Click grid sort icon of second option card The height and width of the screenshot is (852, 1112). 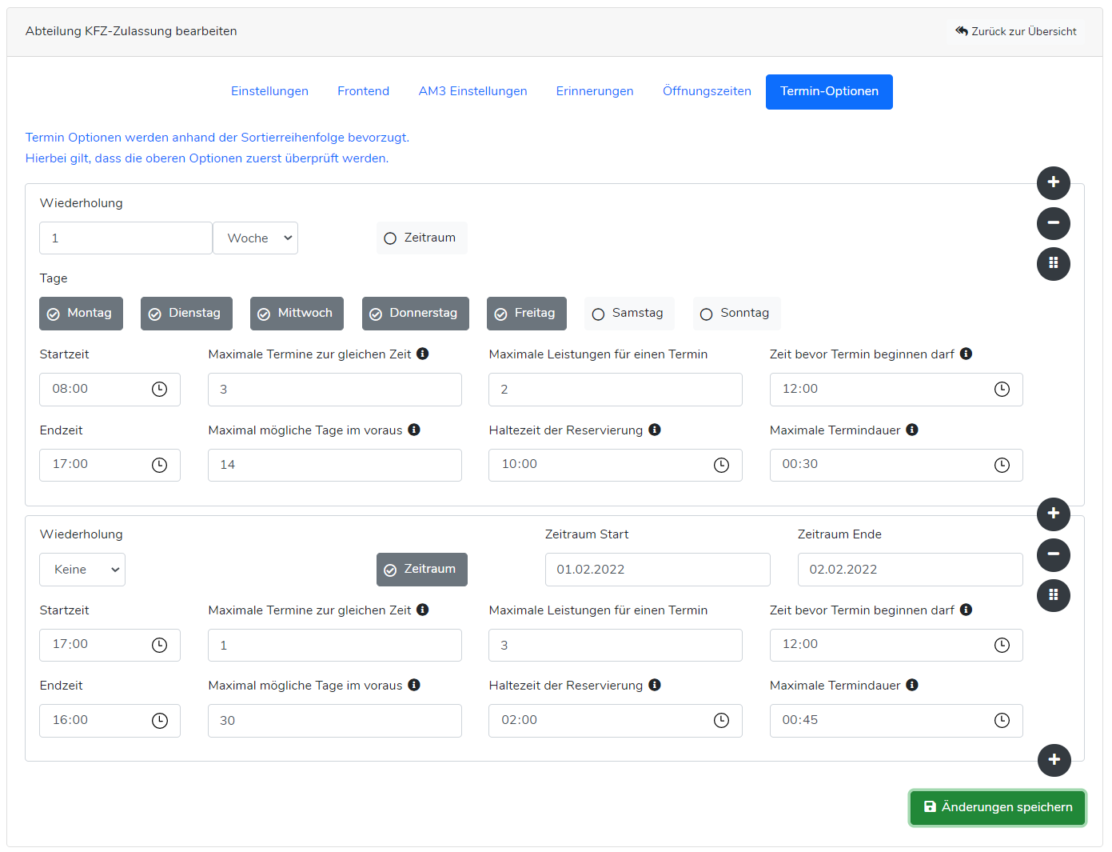coord(1054,594)
